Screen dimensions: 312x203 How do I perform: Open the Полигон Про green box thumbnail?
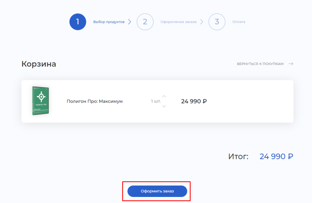click(41, 101)
